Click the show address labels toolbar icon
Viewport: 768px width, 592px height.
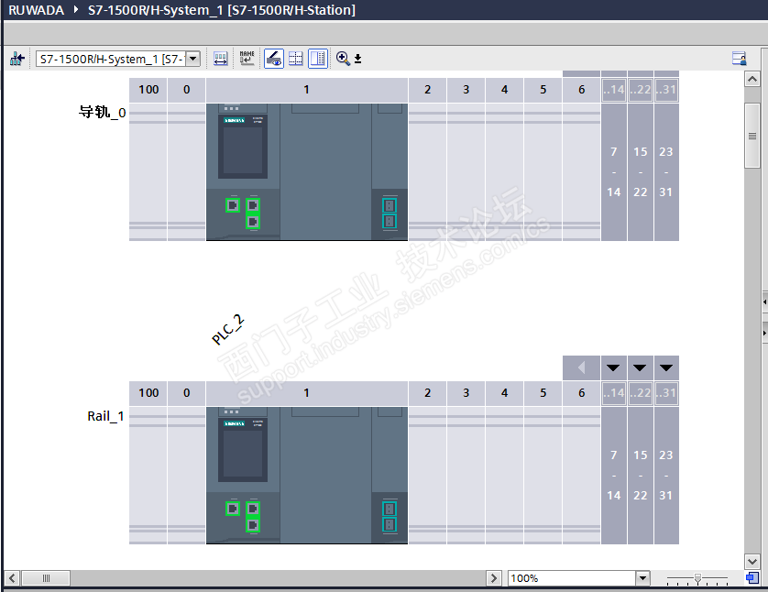pos(220,59)
